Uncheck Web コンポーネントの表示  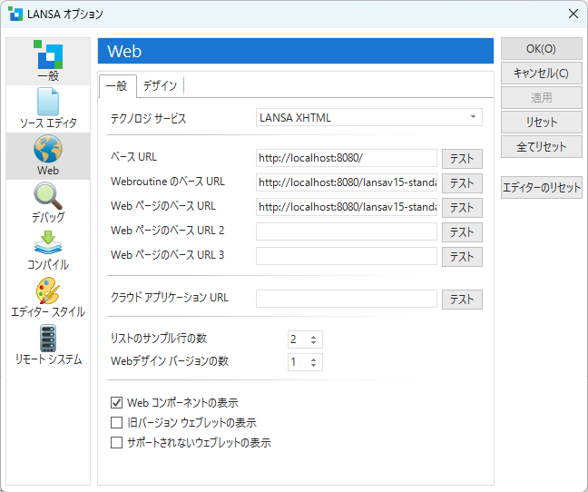click(117, 403)
